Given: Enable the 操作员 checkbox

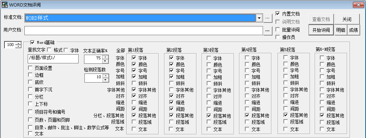Looking at the screenshot, I should pos(278,37).
